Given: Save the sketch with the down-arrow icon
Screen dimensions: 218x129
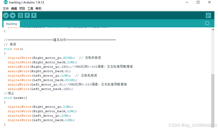Looking at the screenshot, I should tap(34, 15).
